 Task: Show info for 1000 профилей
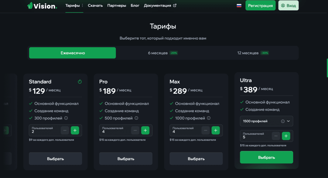209,118
